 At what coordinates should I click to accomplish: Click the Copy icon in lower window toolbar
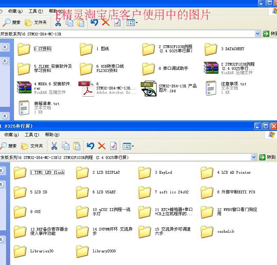(x=65, y=146)
